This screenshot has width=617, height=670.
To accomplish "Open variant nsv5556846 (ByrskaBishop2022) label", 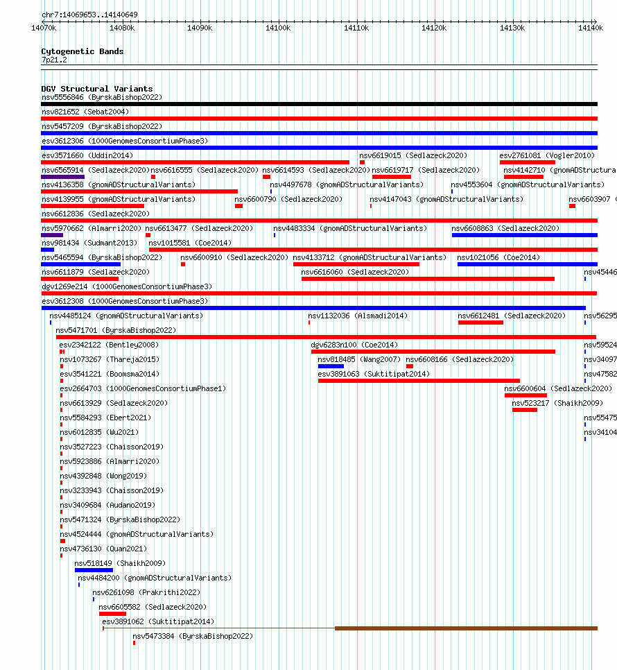I will [102, 97].
